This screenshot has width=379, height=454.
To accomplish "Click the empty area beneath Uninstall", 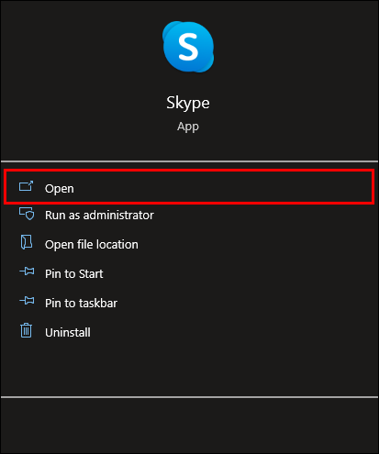I will (189, 368).
